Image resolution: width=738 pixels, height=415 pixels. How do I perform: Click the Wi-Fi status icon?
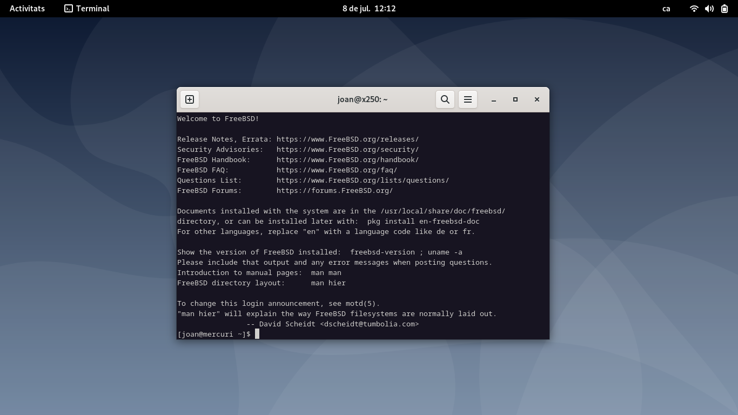pos(694,9)
